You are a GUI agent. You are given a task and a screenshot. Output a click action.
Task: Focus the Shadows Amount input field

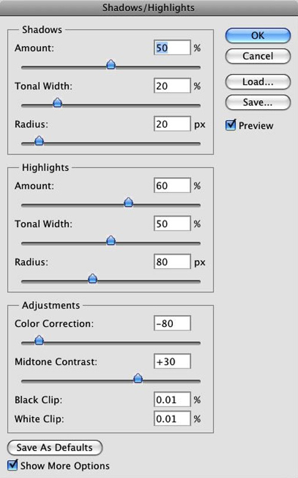point(172,48)
